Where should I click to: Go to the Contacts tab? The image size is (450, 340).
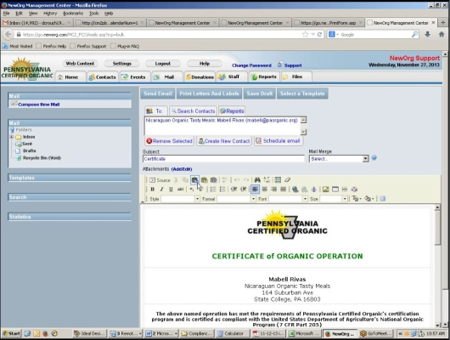coord(103,77)
